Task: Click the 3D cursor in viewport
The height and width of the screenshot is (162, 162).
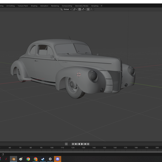Action: click(x=79, y=74)
